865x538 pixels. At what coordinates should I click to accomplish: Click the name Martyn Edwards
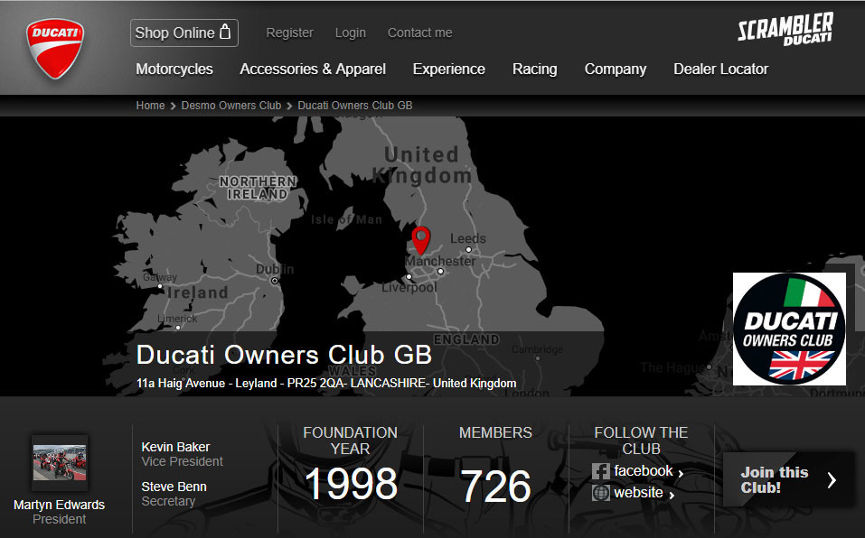(x=59, y=505)
